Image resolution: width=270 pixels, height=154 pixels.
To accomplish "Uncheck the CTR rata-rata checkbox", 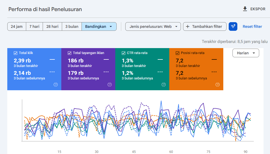I will coord(123,53).
